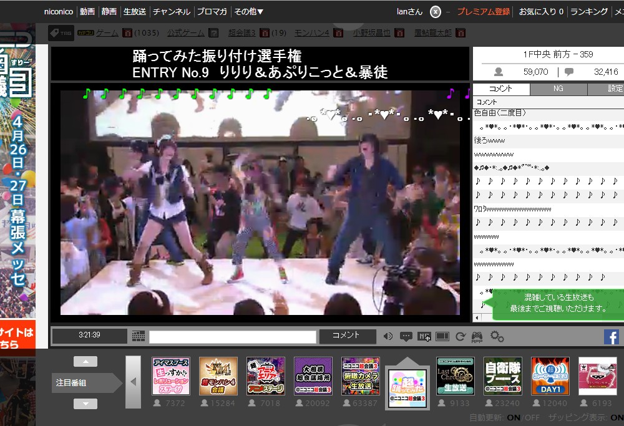624x426 pixels.
Task: Switch to the NG tab
Action: click(x=558, y=89)
